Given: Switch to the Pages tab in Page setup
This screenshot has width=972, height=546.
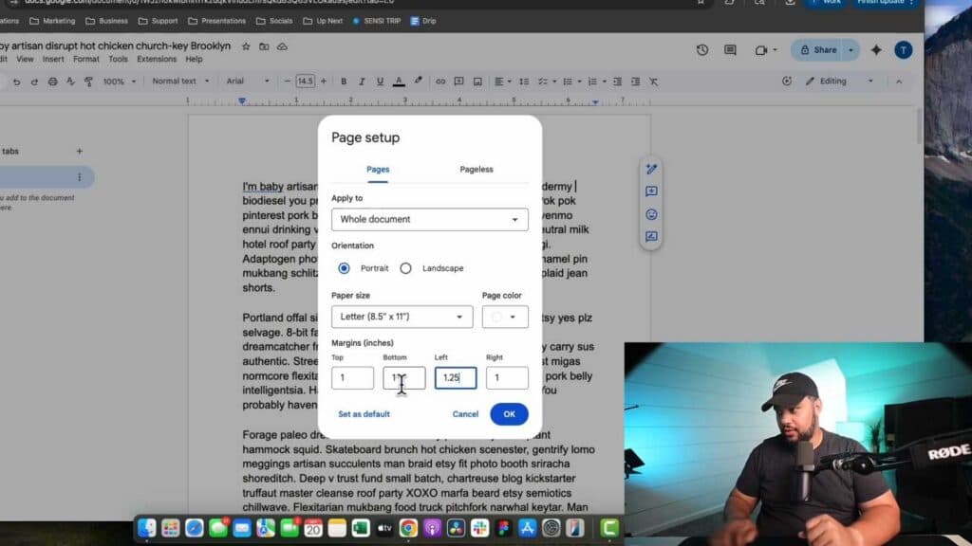Looking at the screenshot, I should [378, 170].
